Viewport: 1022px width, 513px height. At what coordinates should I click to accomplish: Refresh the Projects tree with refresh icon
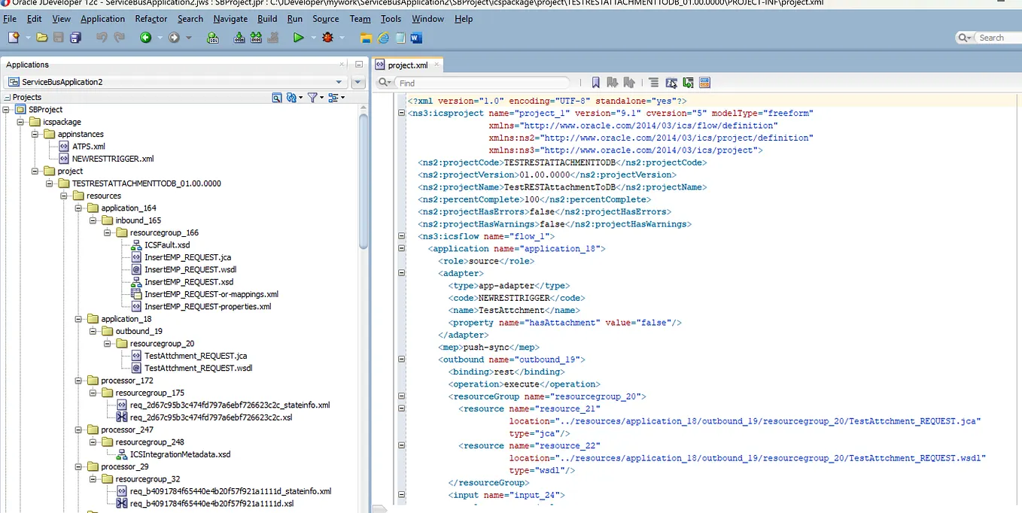[290, 98]
